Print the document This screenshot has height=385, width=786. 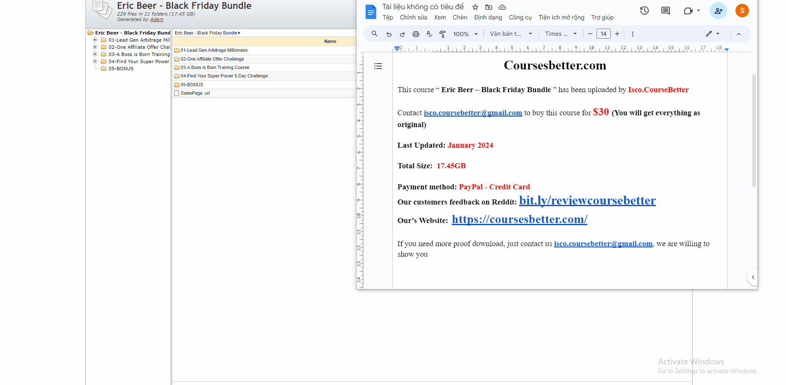point(416,34)
